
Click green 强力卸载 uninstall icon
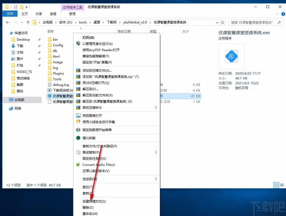click(78, 138)
